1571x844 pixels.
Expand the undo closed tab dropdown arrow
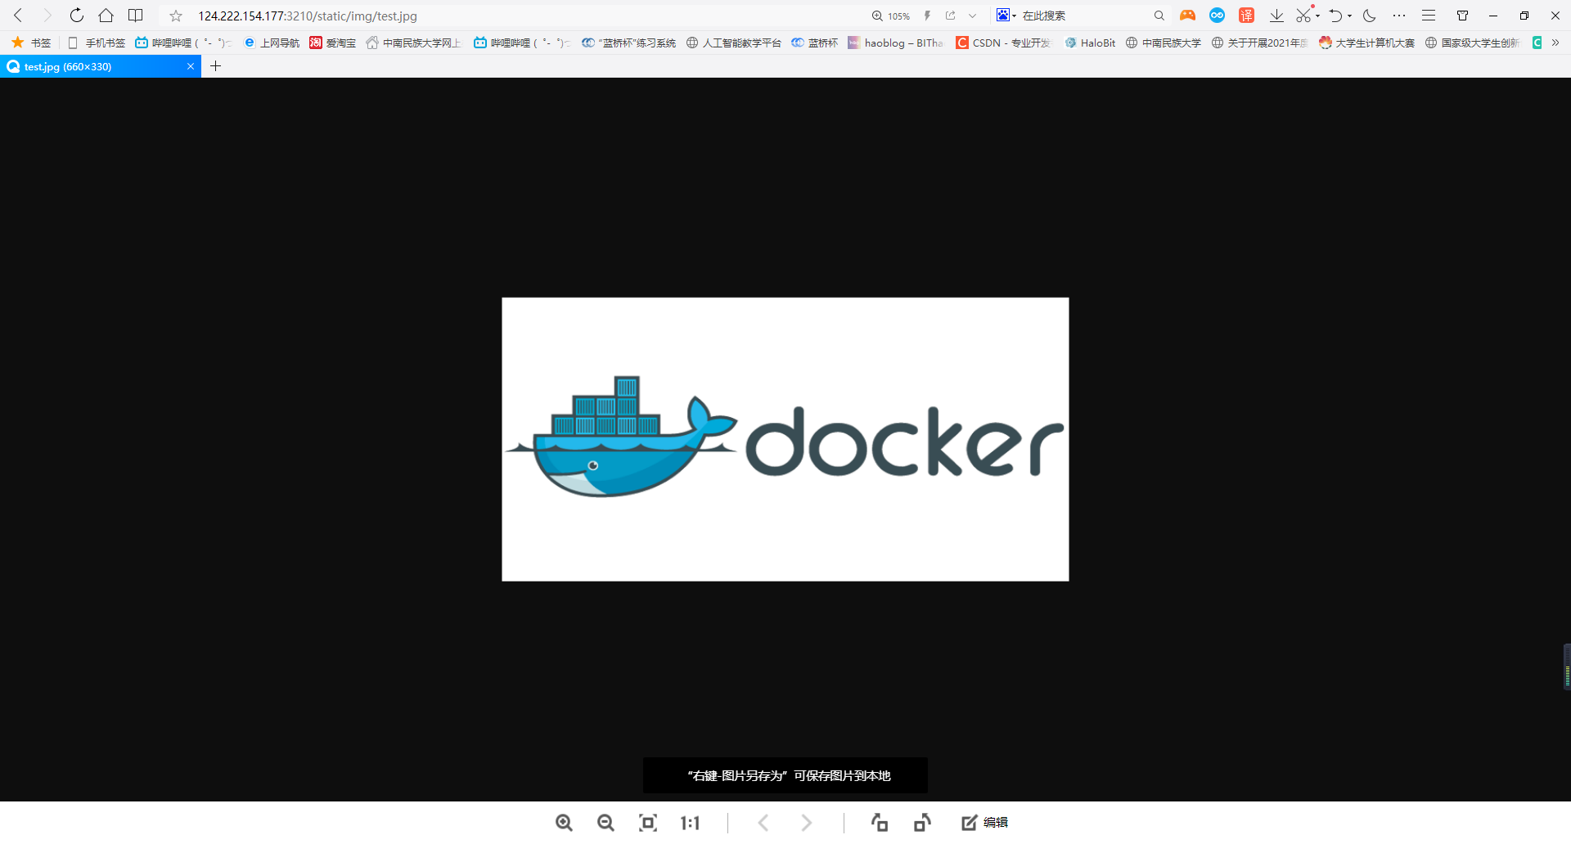click(x=1349, y=16)
